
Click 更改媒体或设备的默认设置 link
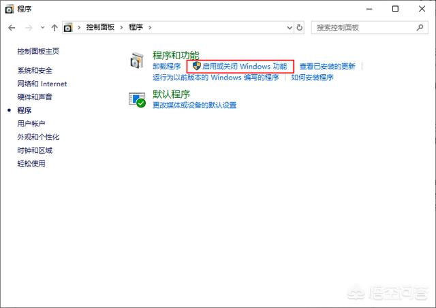(194, 105)
